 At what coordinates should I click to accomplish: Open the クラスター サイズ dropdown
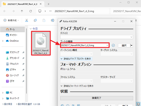coord(117,81)
